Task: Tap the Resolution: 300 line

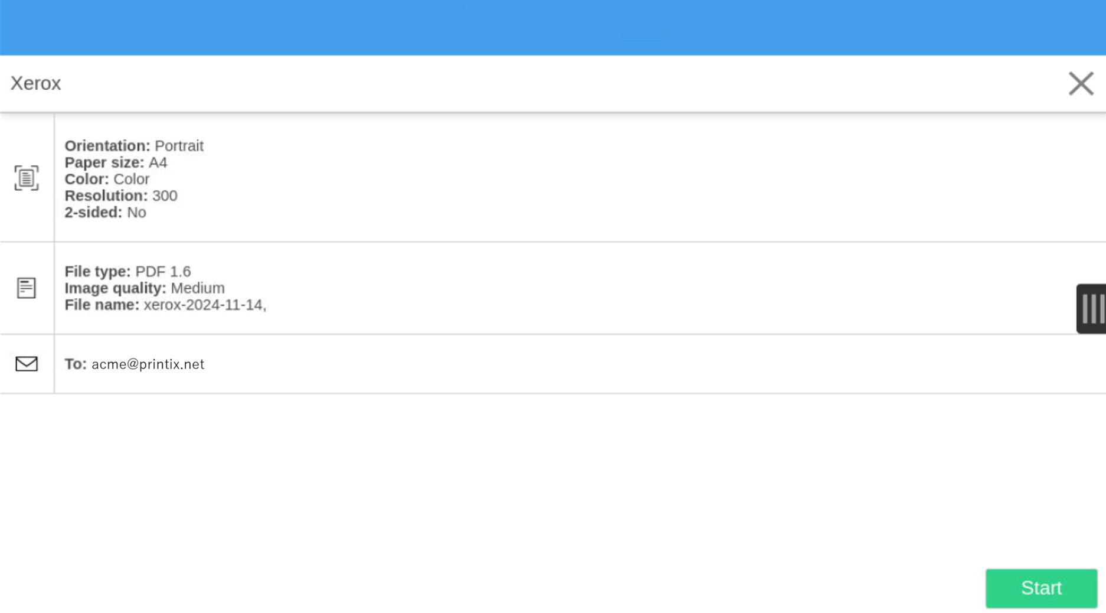Action: [x=121, y=195]
